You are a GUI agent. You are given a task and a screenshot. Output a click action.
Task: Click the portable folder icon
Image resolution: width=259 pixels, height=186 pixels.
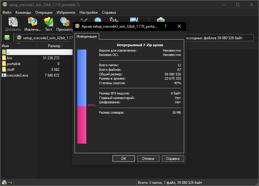4,64
